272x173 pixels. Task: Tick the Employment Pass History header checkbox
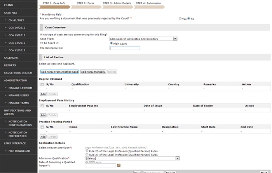(42, 105)
